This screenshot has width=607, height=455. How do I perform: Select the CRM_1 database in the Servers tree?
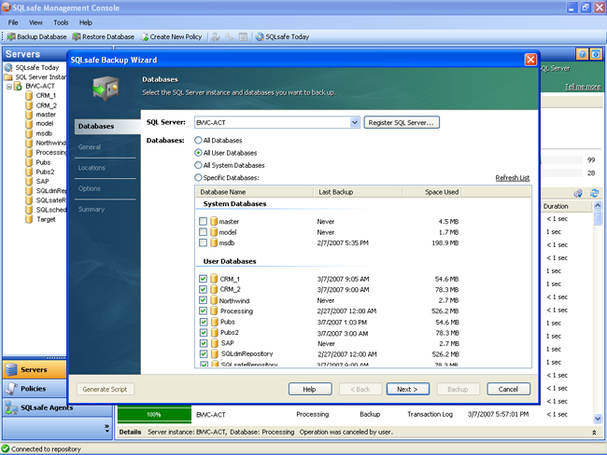pyautogui.click(x=46, y=95)
